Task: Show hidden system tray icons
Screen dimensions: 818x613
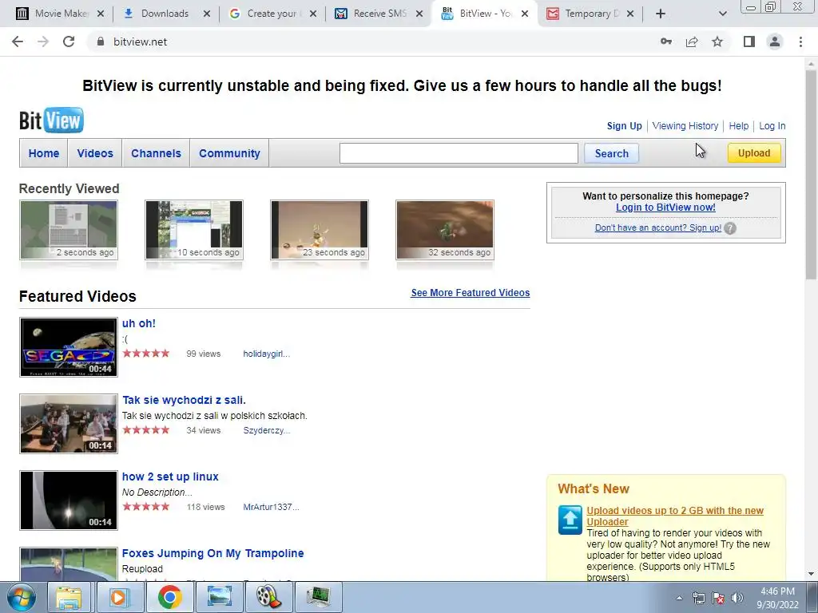Action: point(679,598)
